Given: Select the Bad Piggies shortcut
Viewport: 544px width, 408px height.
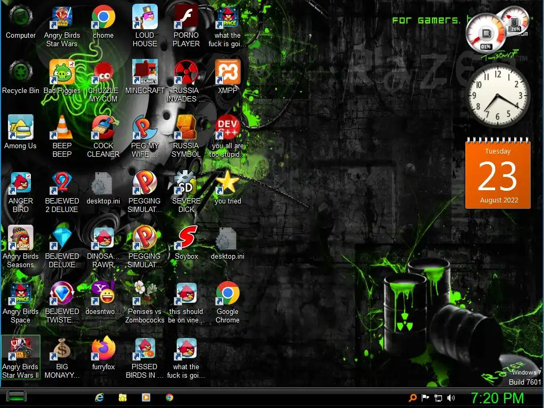Looking at the screenshot, I should [62, 78].
